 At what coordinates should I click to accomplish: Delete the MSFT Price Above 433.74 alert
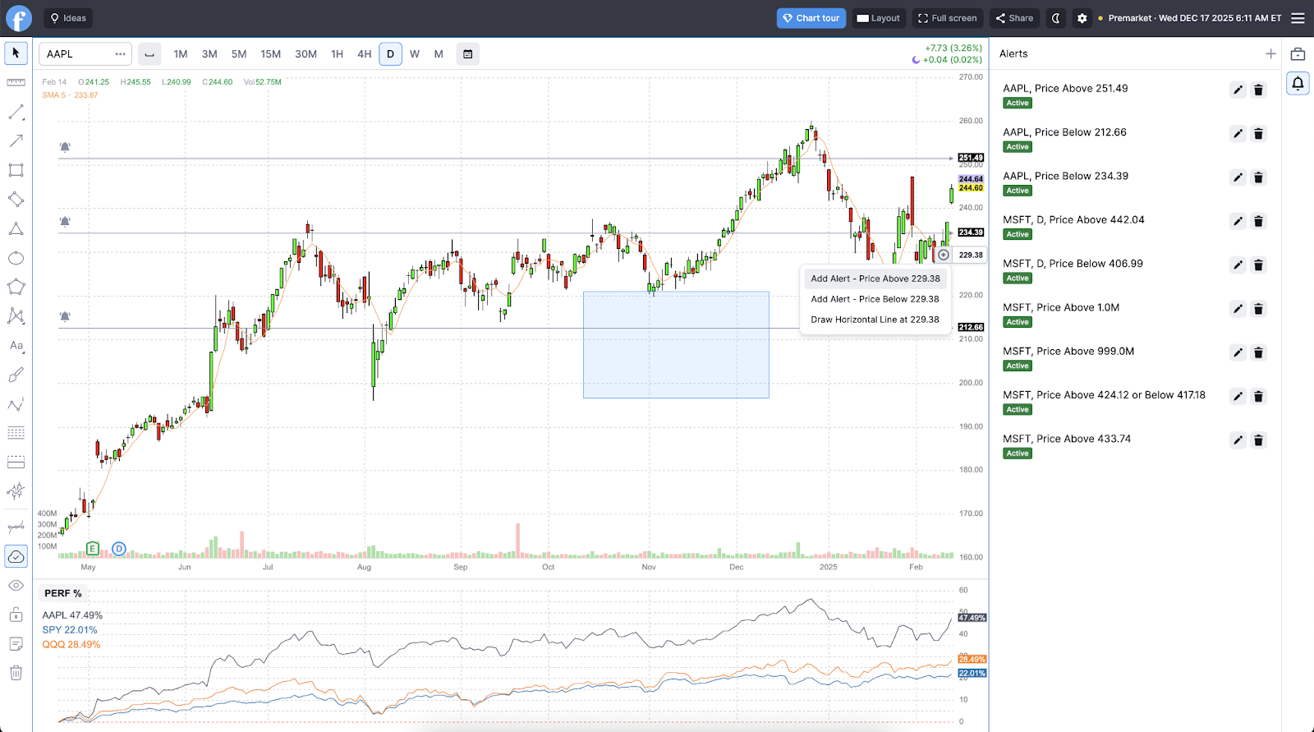coord(1258,440)
